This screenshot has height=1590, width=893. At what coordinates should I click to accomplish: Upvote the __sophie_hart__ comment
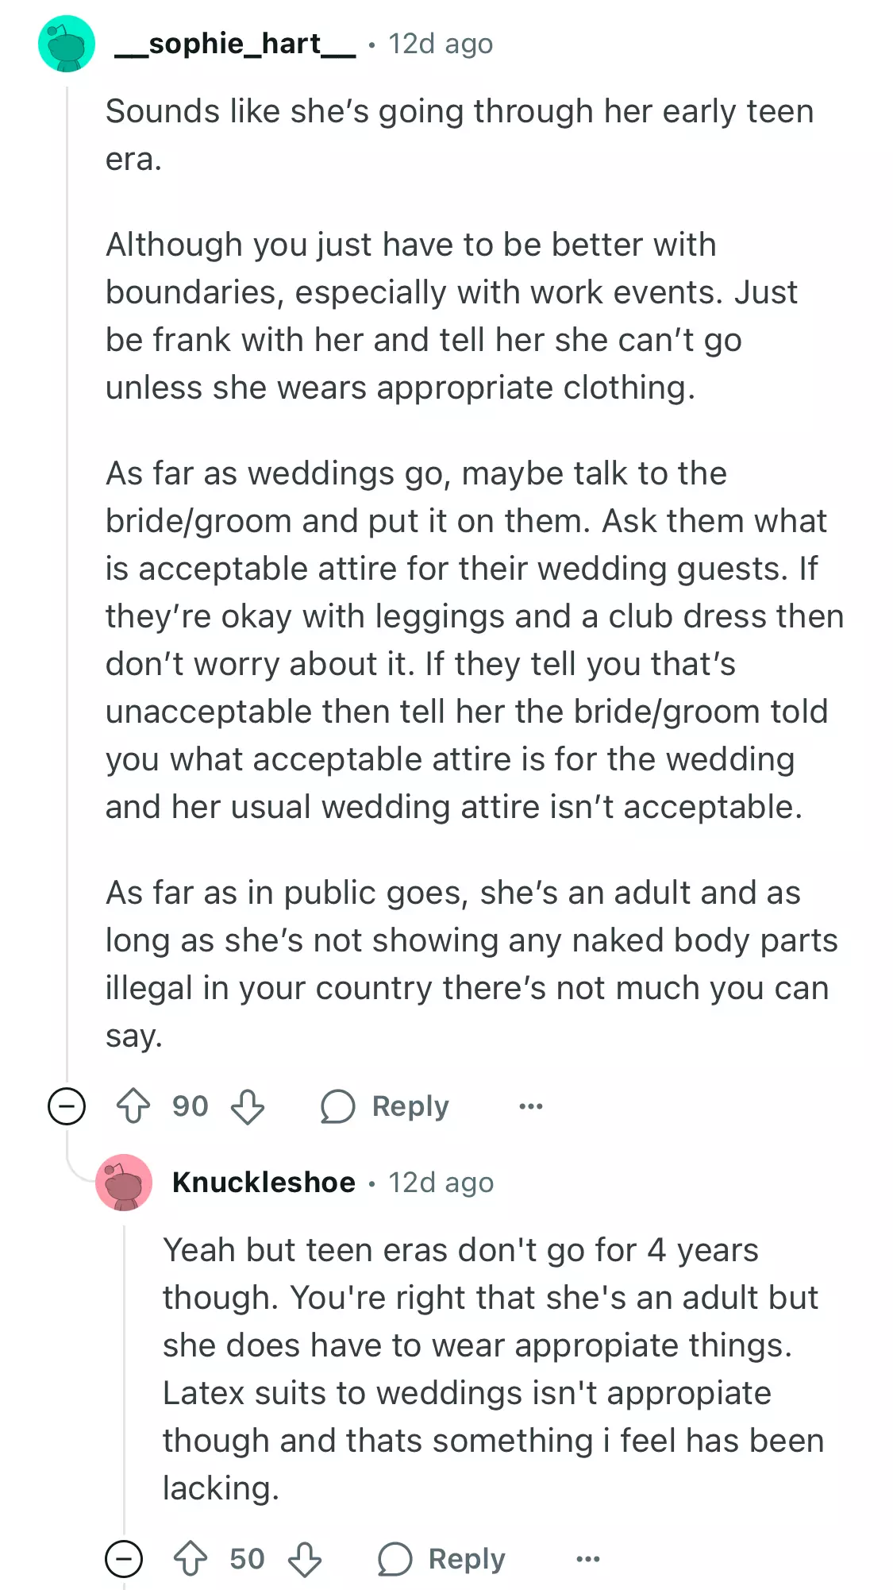point(133,1106)
